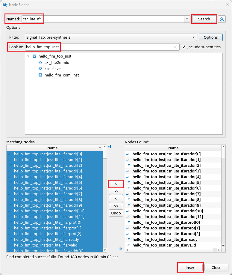Click the collapse-panel icon below the Undo button
Image resolution: width=232 pixels, height=275 pixels.
[121, 249]
